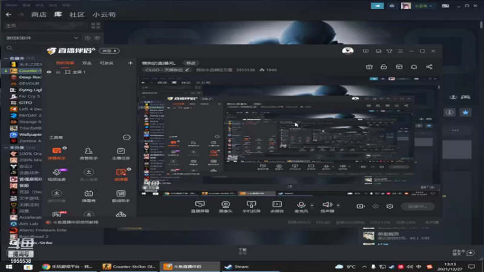Image resolution: width=484 pixels, height=272 pixels.
Task: Click the Steam recent clock filter icon
Action: 87,38
